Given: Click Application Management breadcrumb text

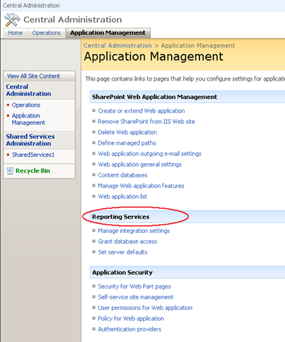Looking at the screenshot, I should [198, 46].
